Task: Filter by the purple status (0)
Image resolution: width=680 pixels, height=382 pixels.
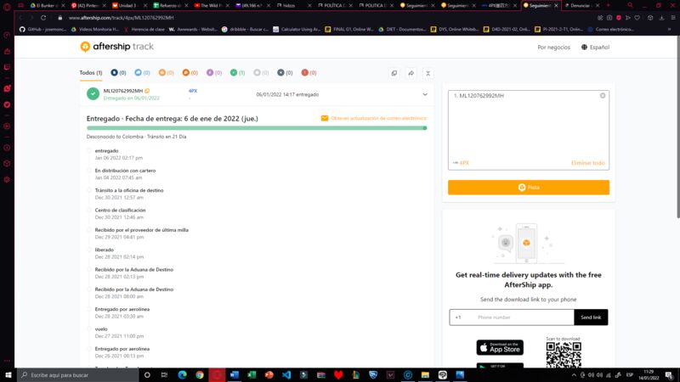Action: [x=214, y=73]
